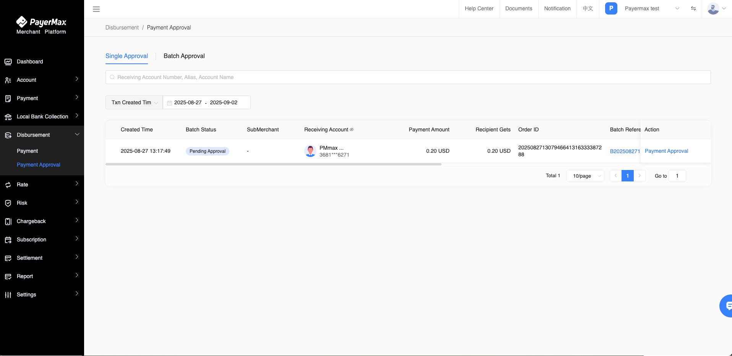Switch to the Batch Approval tab
Viewport: 732px width, 356px height.
(184, 56)
